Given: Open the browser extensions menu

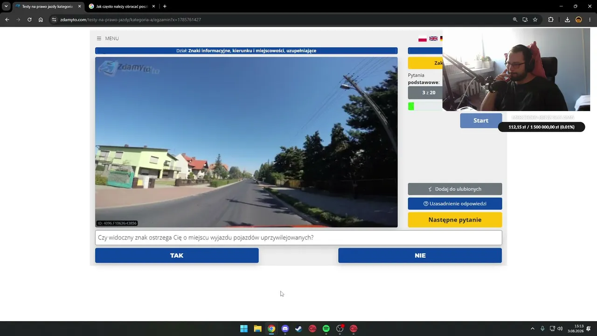Looking at the screenshot, I should coord(551,20).
